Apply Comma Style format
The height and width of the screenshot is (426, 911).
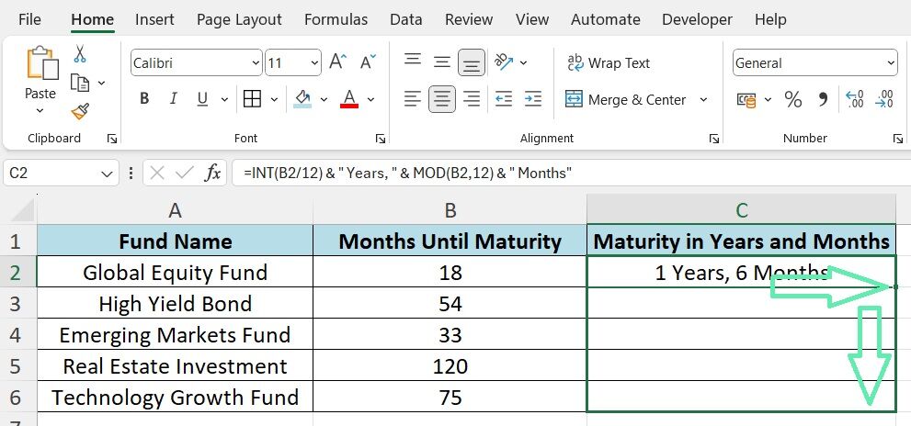[x=823, y=99]
